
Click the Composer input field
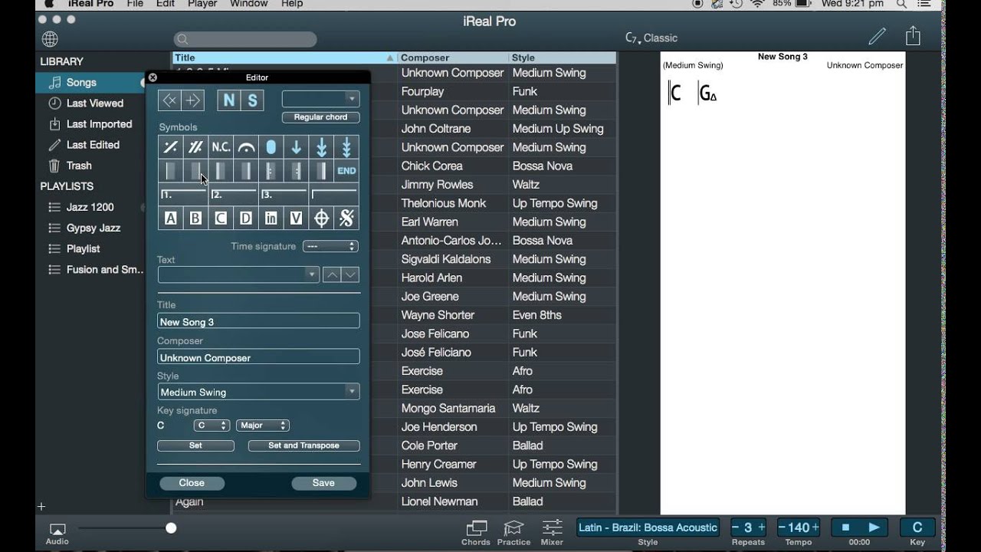click(x=258, y=356)
